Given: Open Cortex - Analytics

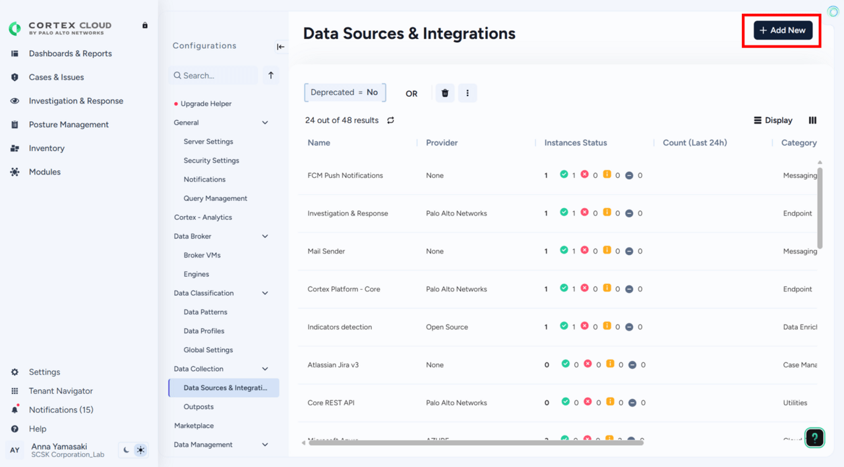Looking at the screenshot, I should point(203,217).
